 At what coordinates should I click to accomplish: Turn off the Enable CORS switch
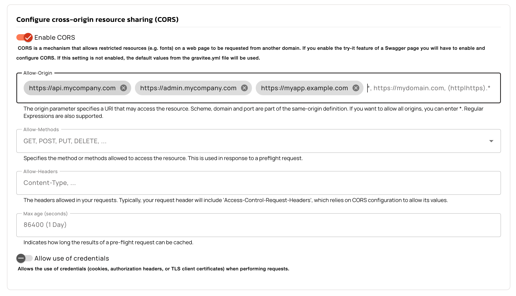pyautogui.click(x=25, y=37)
